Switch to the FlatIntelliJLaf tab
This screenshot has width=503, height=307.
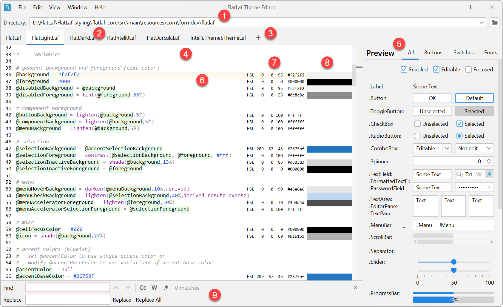121,38
